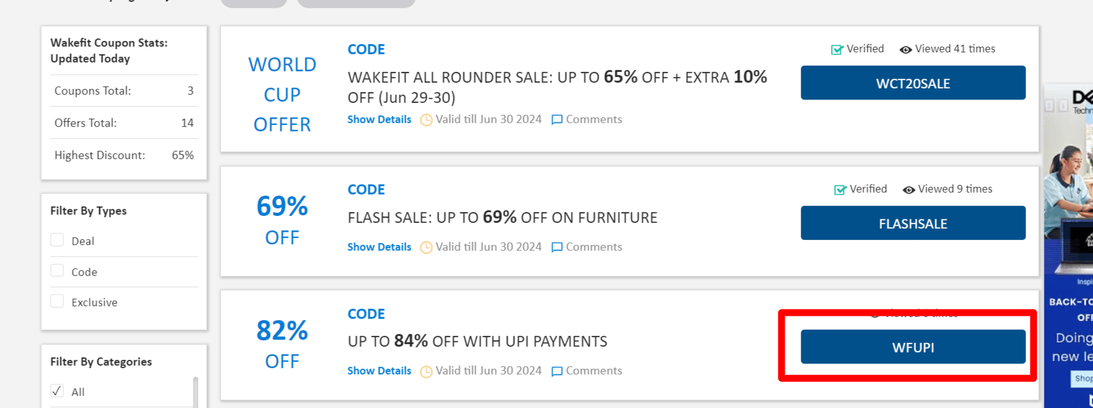Click the eye icon beside Viewed 41 times

click(905, 49)
